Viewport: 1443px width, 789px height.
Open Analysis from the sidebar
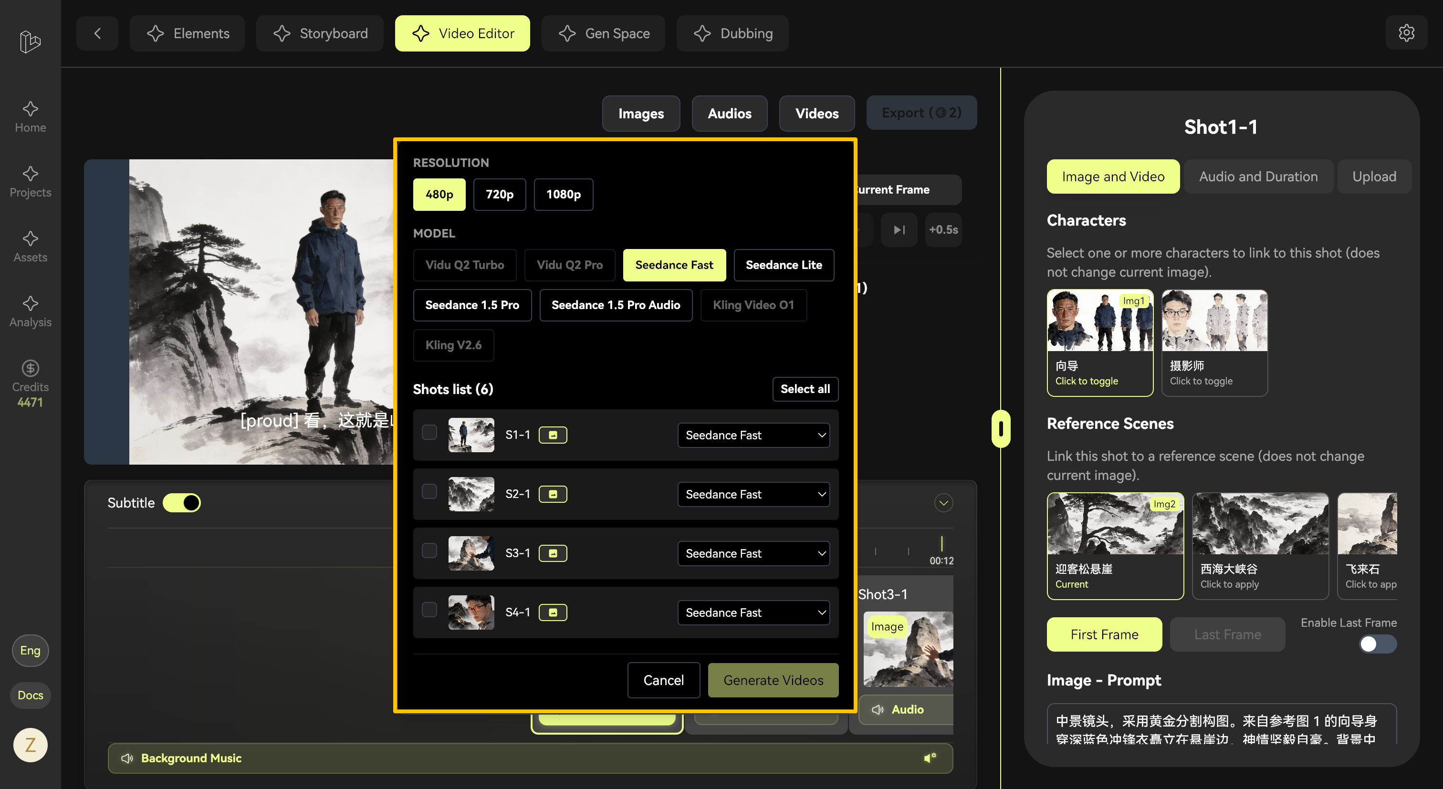point(30,312)
